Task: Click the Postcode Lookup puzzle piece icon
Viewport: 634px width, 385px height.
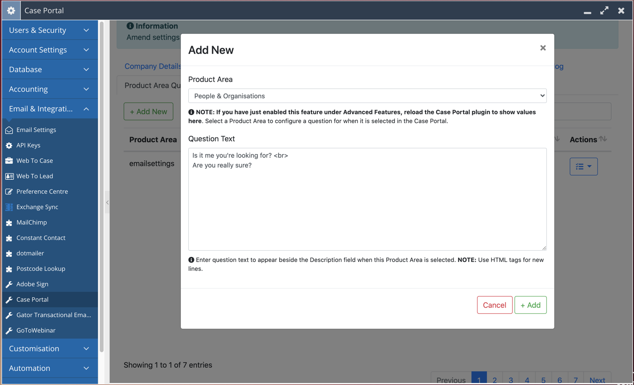Action: (x=9, y=269)
